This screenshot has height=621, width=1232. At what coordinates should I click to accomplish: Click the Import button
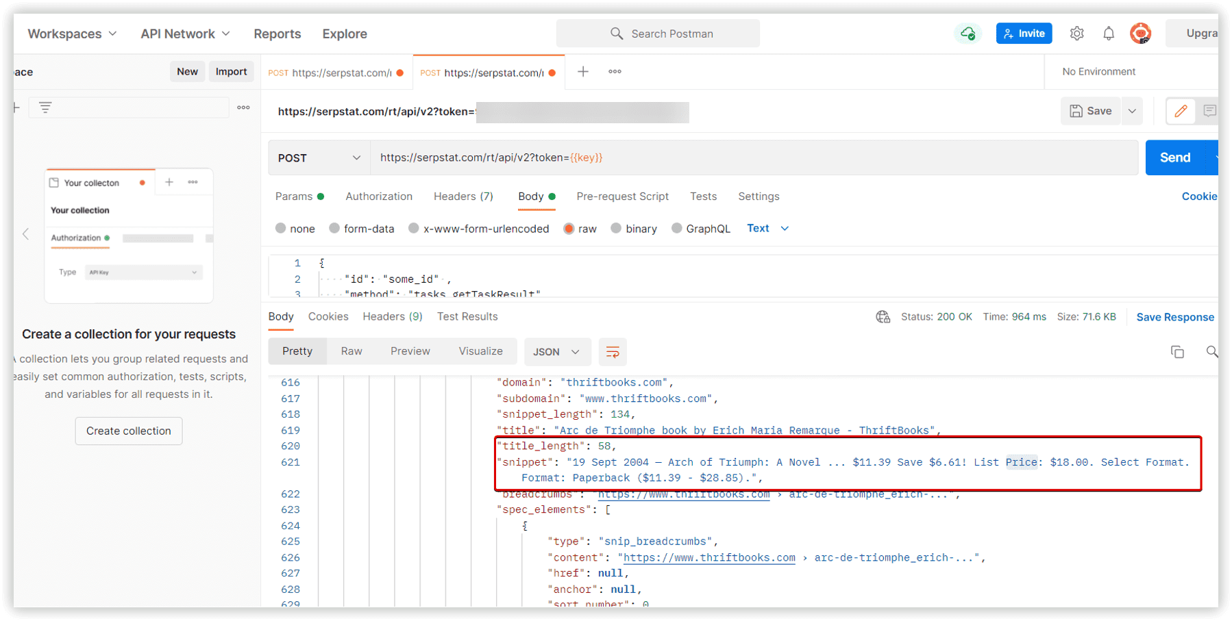click(231, 71)
